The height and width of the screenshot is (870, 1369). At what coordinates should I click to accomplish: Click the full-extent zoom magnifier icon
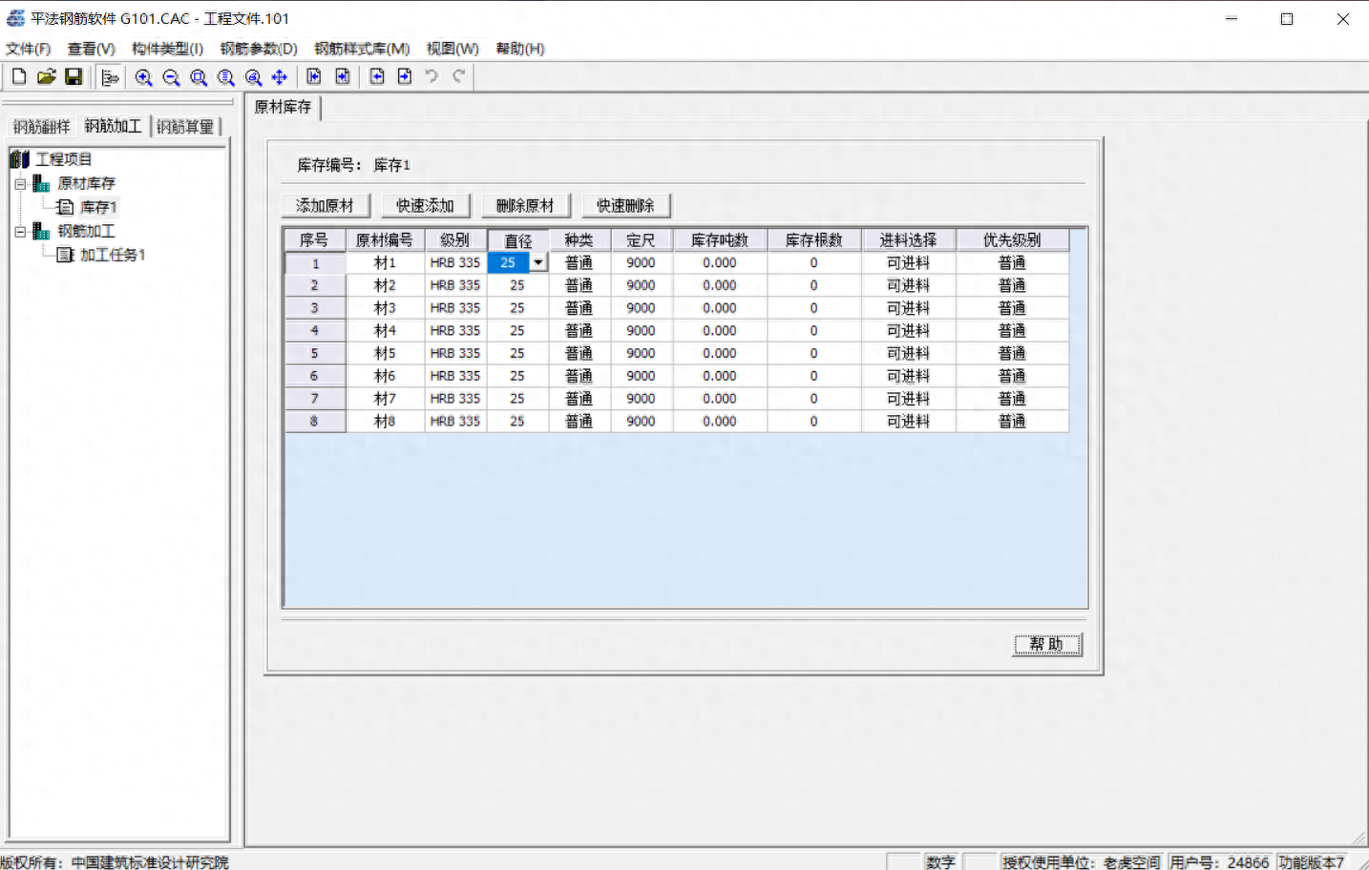(225, 76)
